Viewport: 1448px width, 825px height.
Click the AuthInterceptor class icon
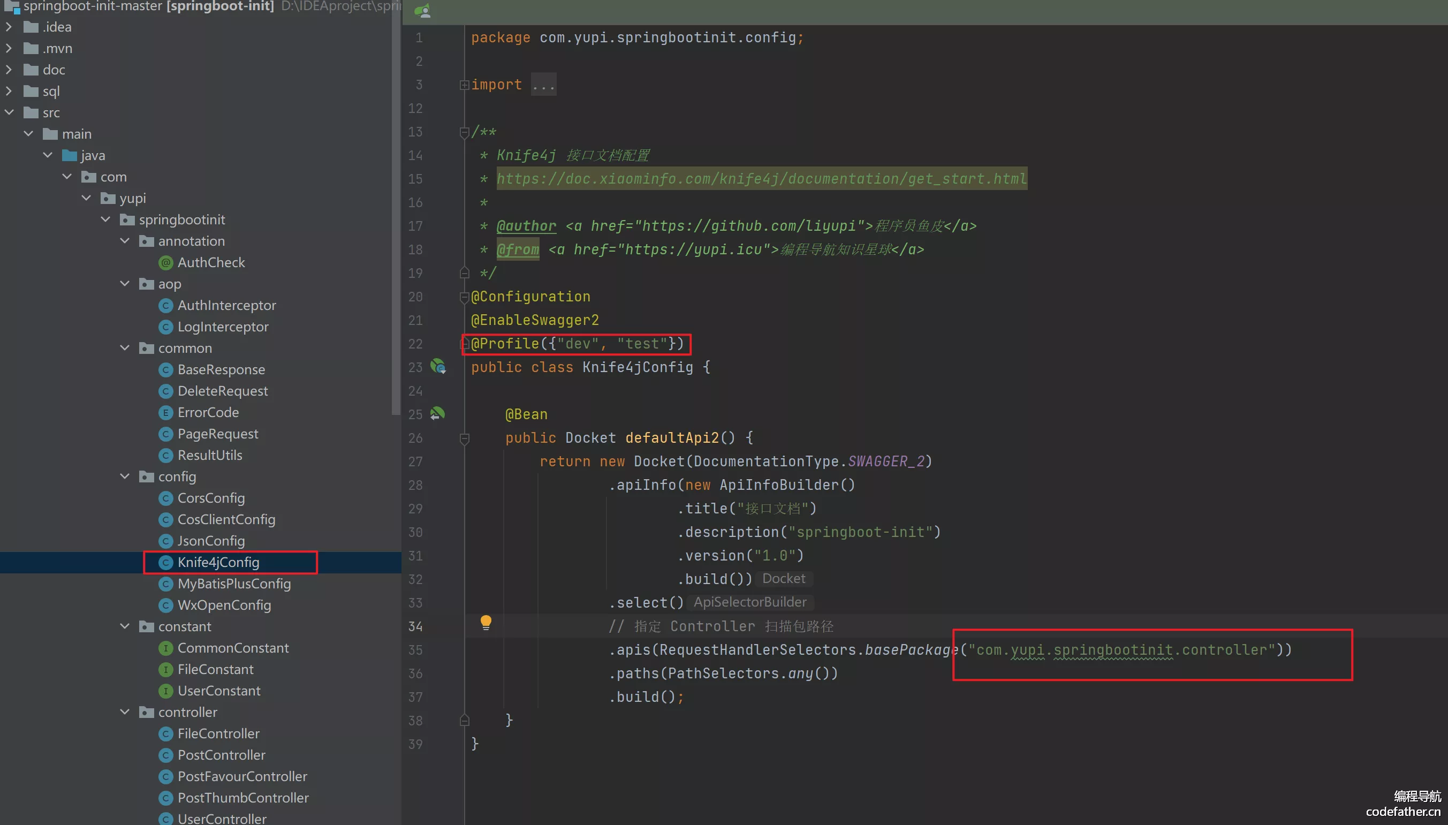[165, 305]
